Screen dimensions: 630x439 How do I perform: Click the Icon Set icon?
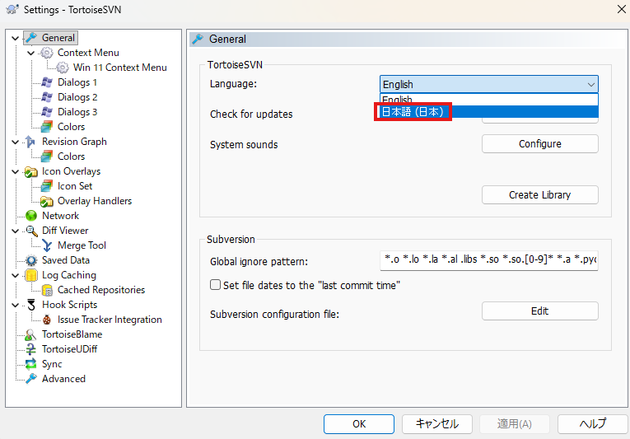pos(47,186)
